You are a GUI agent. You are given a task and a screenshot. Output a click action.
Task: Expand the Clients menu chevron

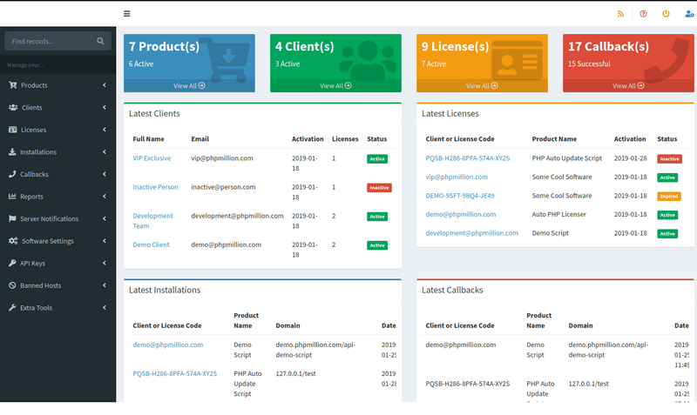105,107
